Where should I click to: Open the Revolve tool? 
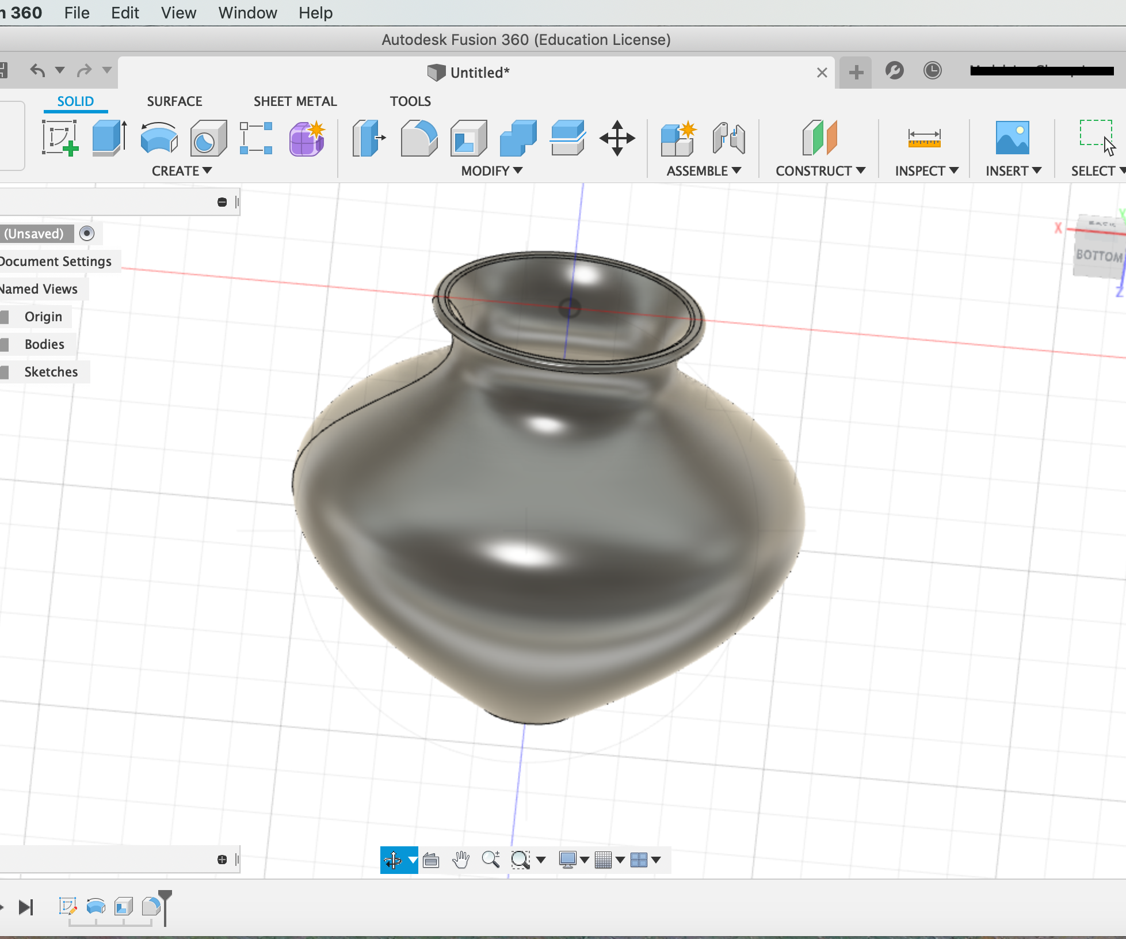pos(158,138)
